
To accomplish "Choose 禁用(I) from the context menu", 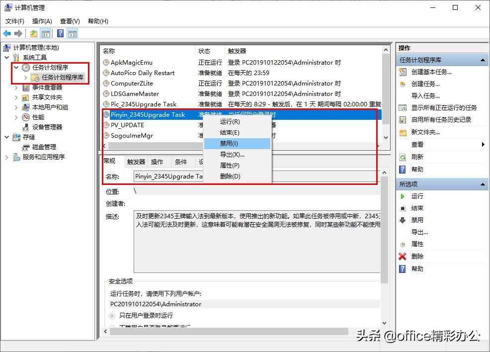I will 229,144.
